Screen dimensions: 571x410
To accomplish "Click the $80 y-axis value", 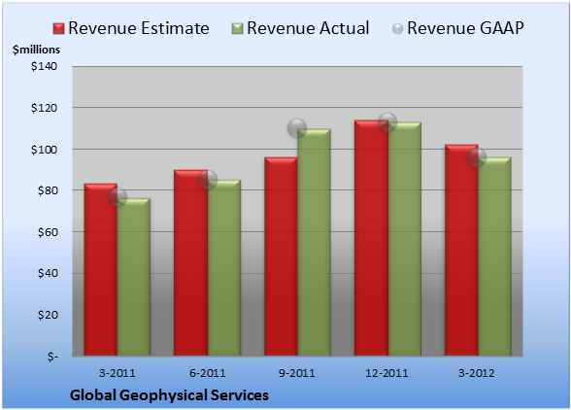I will tap(48, 190).
